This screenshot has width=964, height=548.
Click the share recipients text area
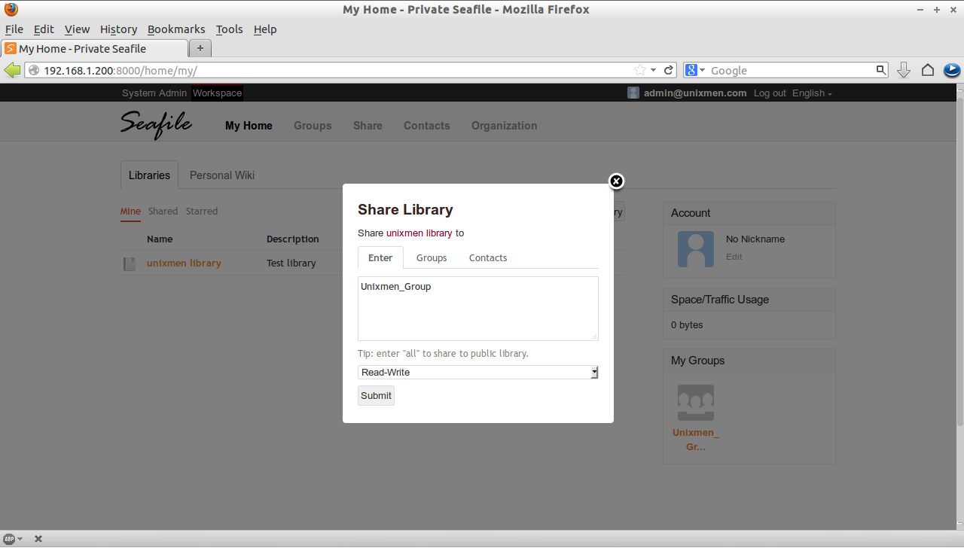pyautogui.click(x=478, y=309)
